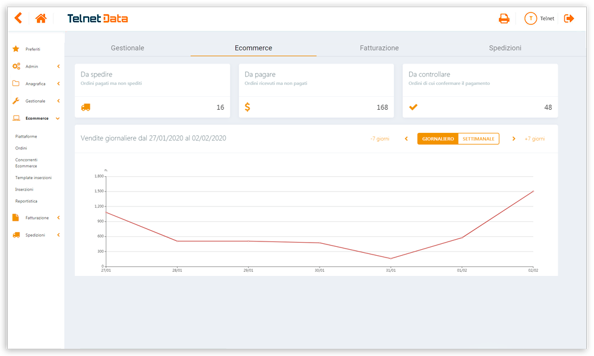The width and height of the screenshot is (594, 356).
Task: Open the Da spedire card title
Action: click(96, 75)
